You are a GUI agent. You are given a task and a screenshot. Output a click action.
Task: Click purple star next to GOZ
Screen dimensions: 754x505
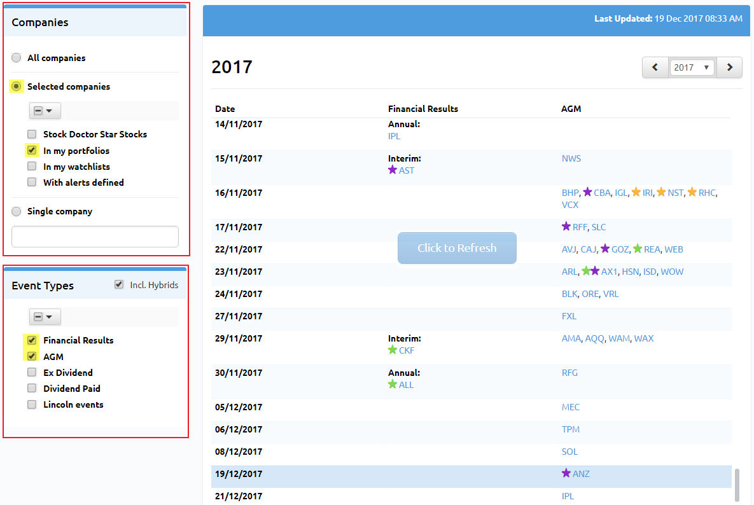click(605, 249)
